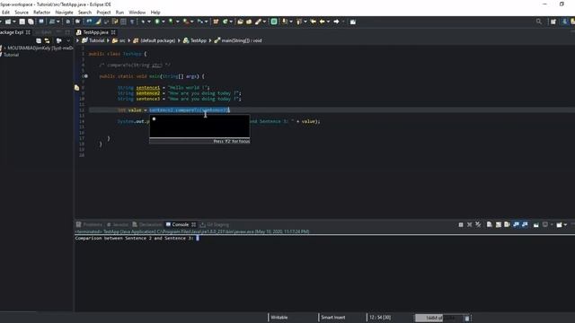Click the Toggle Mark Occurrences pencil icon
Viewport: 575px width, 323px height.
[98, 22]
